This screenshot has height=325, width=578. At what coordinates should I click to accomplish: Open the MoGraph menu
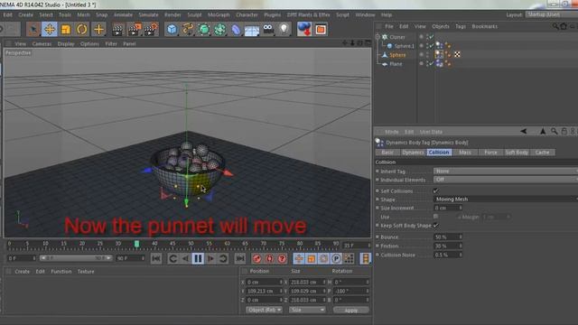point(219,14)
